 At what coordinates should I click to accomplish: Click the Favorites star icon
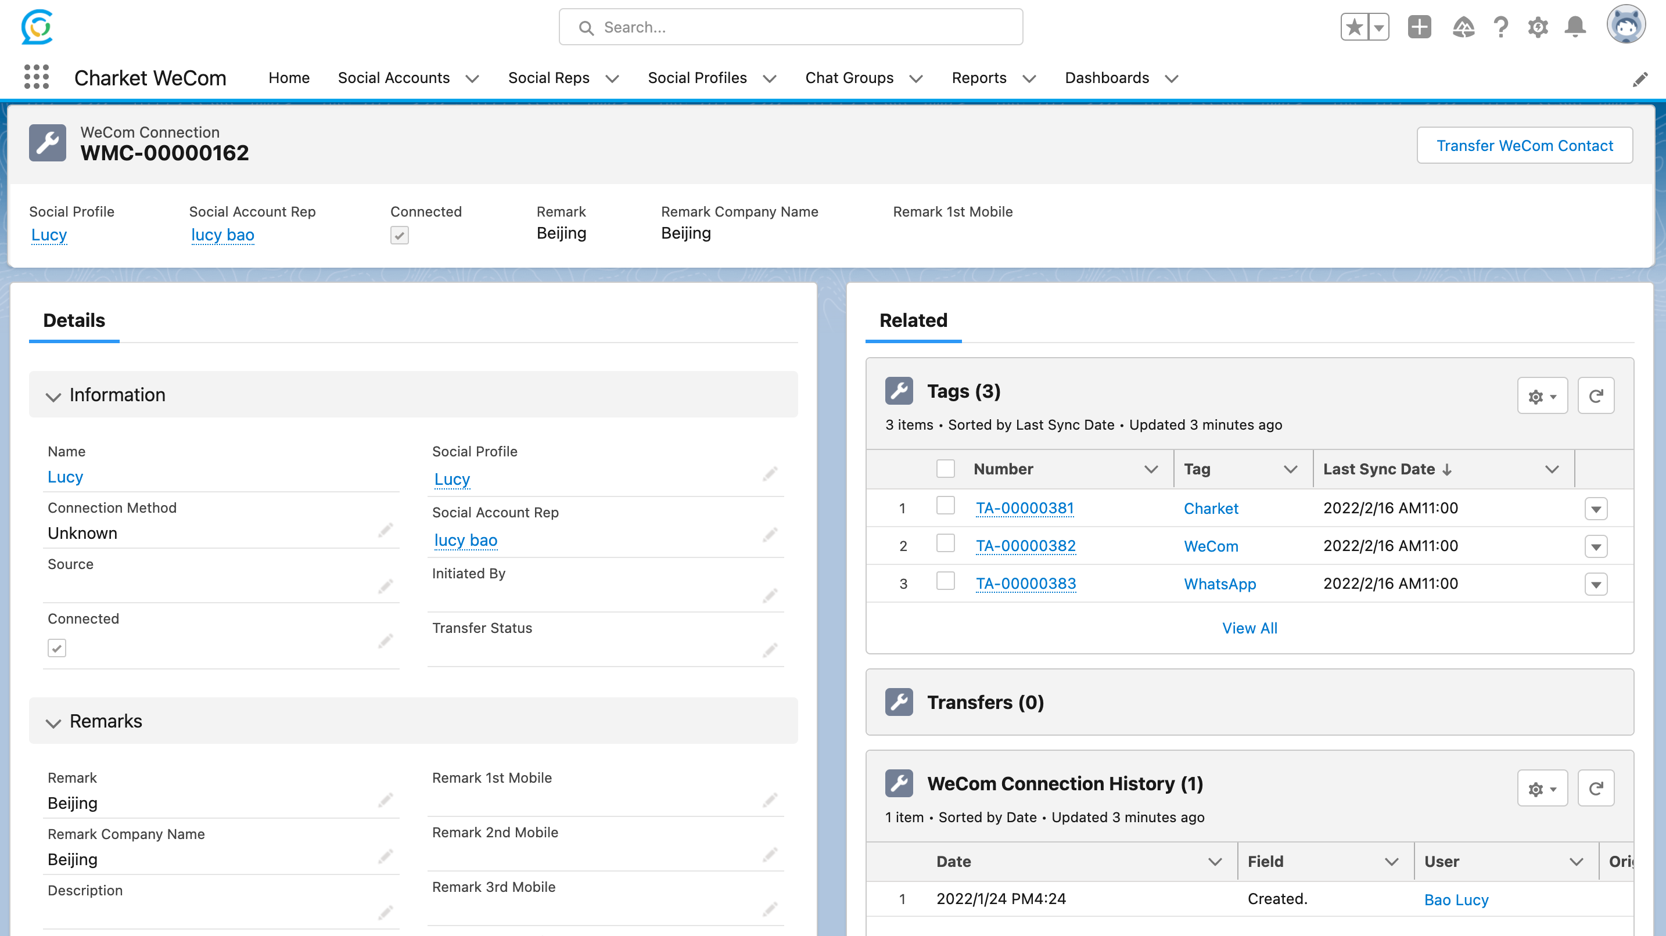point(1354,27)
